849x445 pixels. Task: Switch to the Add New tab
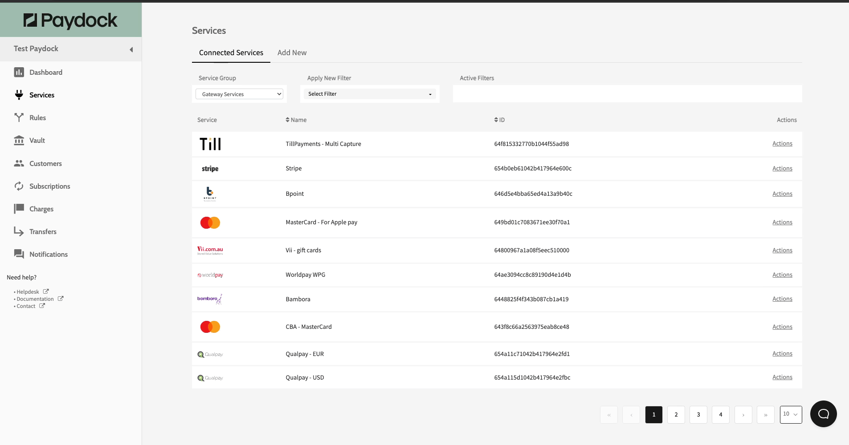(x=292, y=53)
